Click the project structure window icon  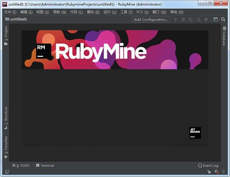pos(215,19)
